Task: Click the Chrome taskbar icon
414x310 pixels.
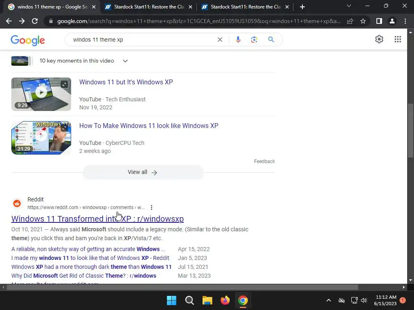Action: [x=243, y=300]
